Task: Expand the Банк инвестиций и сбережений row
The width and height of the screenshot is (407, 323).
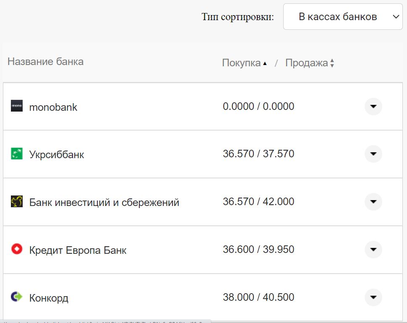Action: tap(373, 202)
